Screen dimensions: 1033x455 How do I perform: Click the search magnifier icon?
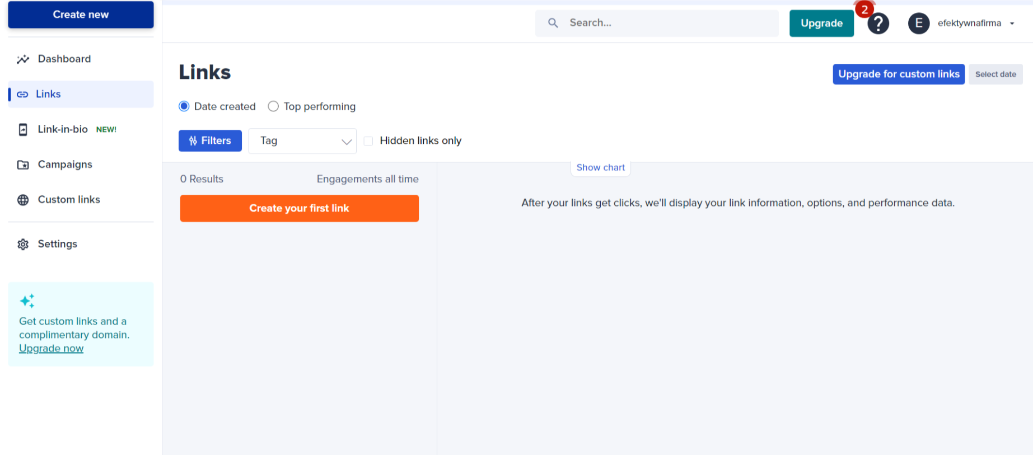(x=553, y=23)
